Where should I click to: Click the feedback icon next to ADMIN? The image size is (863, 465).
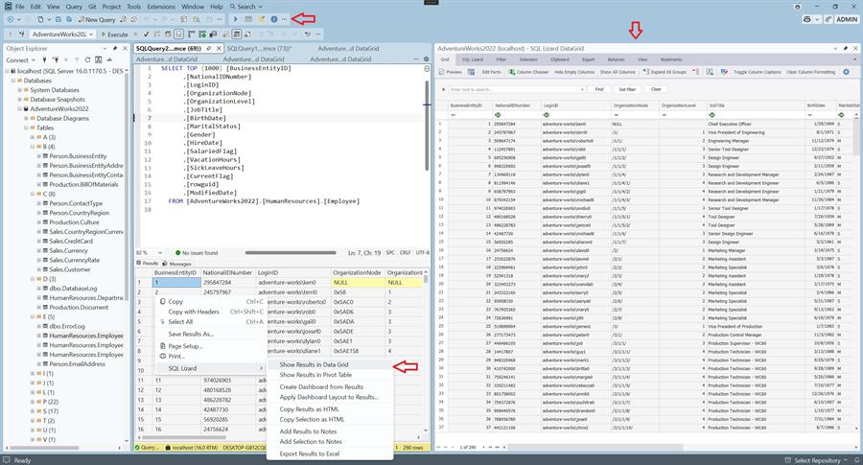(x=828, y=19)
